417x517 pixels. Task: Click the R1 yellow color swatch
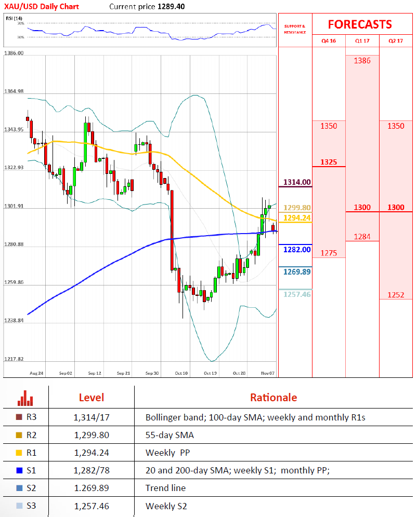(x=19, y=453)
